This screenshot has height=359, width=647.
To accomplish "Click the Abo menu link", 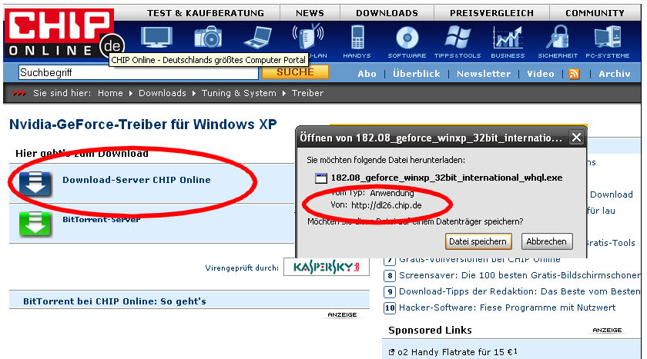I will click(x=367, y=74).
